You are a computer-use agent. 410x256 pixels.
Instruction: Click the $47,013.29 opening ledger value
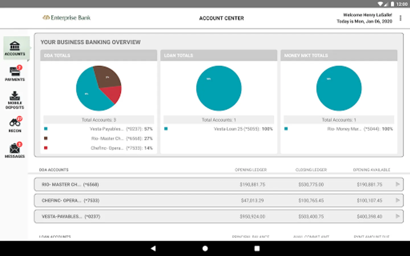[x=252, y=201]
